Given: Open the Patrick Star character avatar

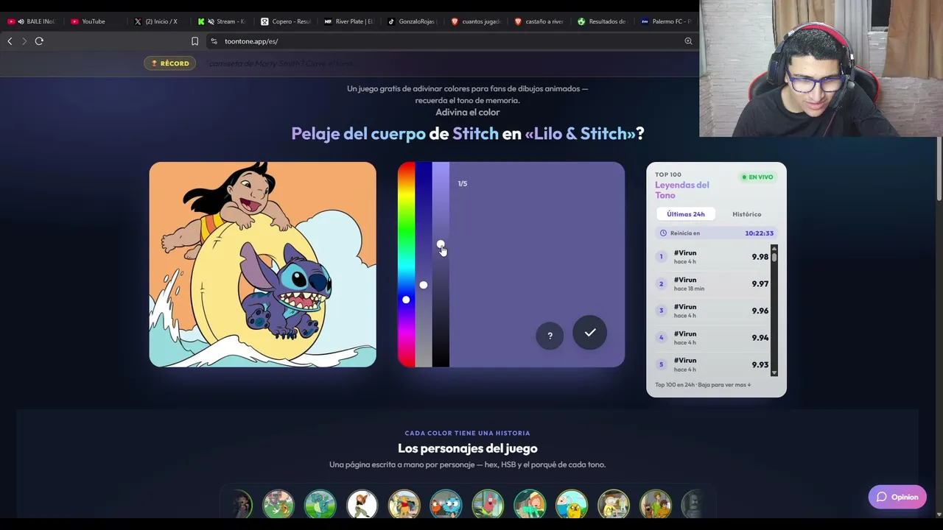Looking at the screenshot, I should pos(488,505).
